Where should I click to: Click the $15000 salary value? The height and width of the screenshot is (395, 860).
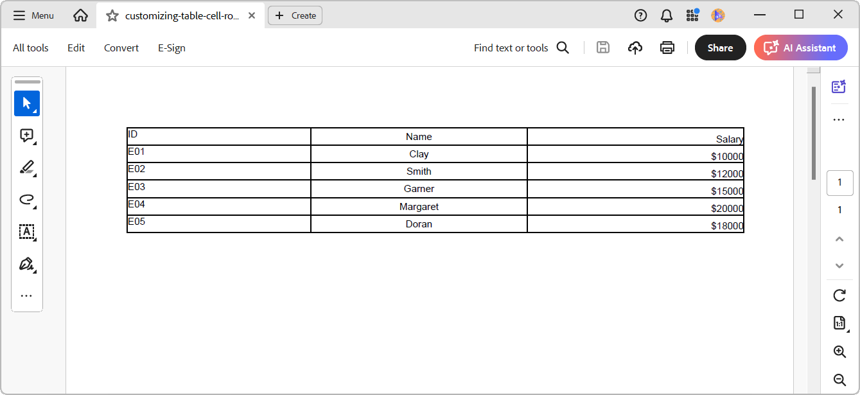(727, 191)
